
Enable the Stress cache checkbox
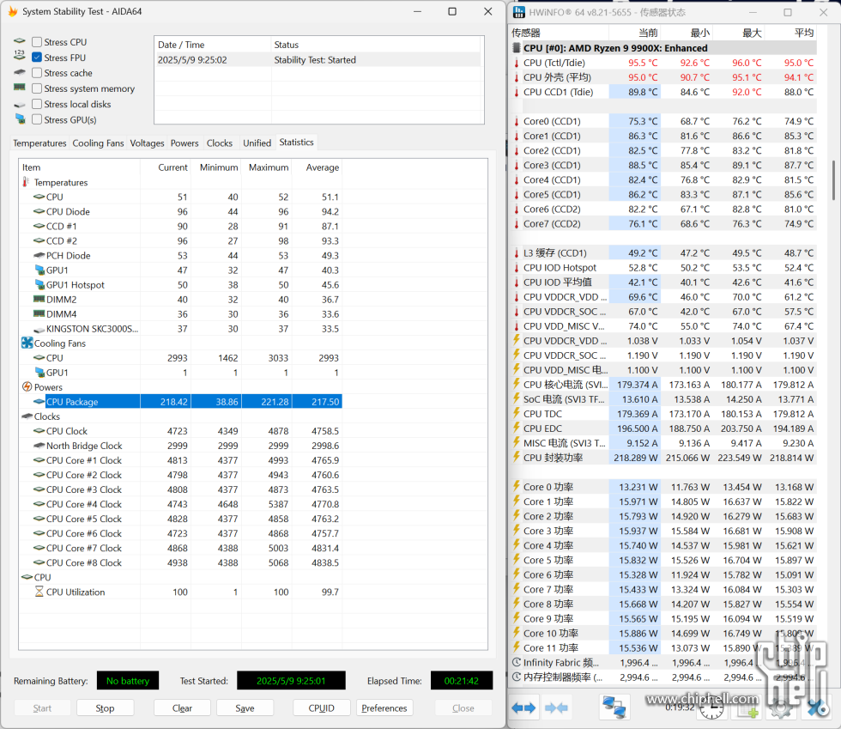click(x=37, y=73)
